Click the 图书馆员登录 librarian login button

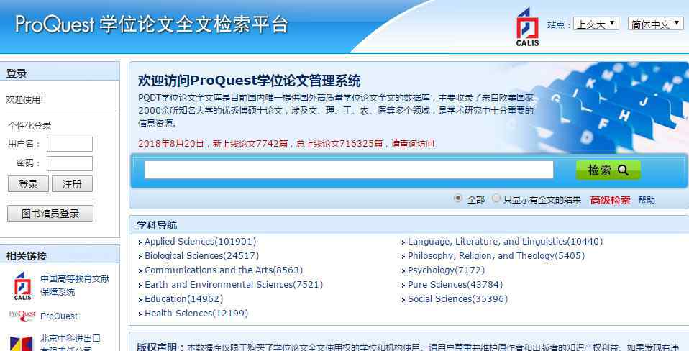(50, 214)
